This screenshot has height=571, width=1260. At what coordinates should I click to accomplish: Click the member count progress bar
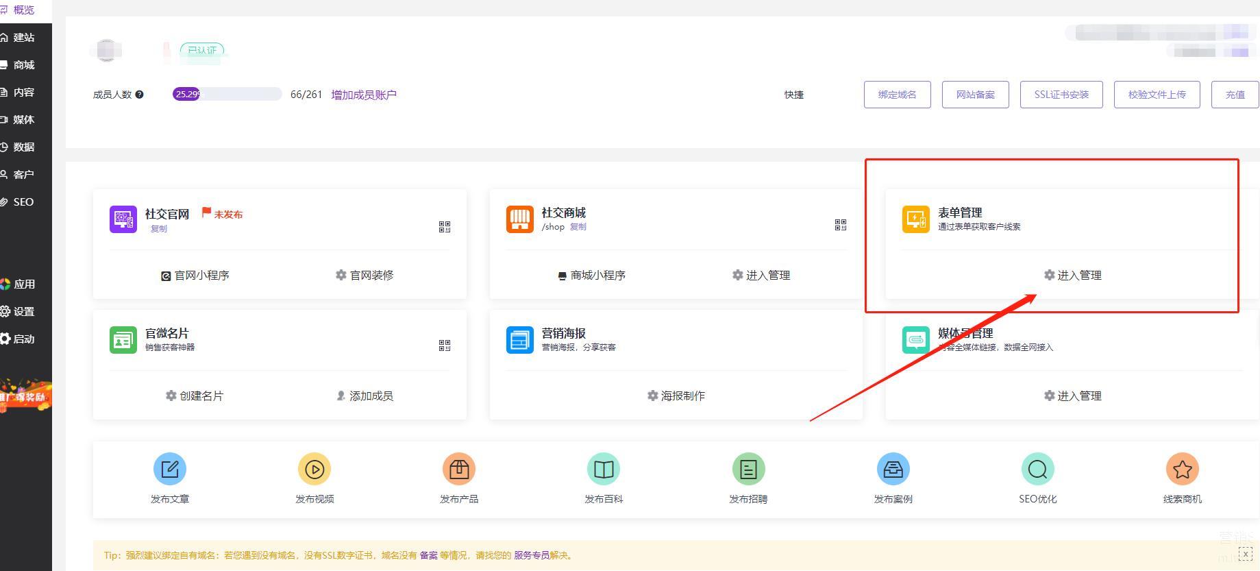point(227,95)
